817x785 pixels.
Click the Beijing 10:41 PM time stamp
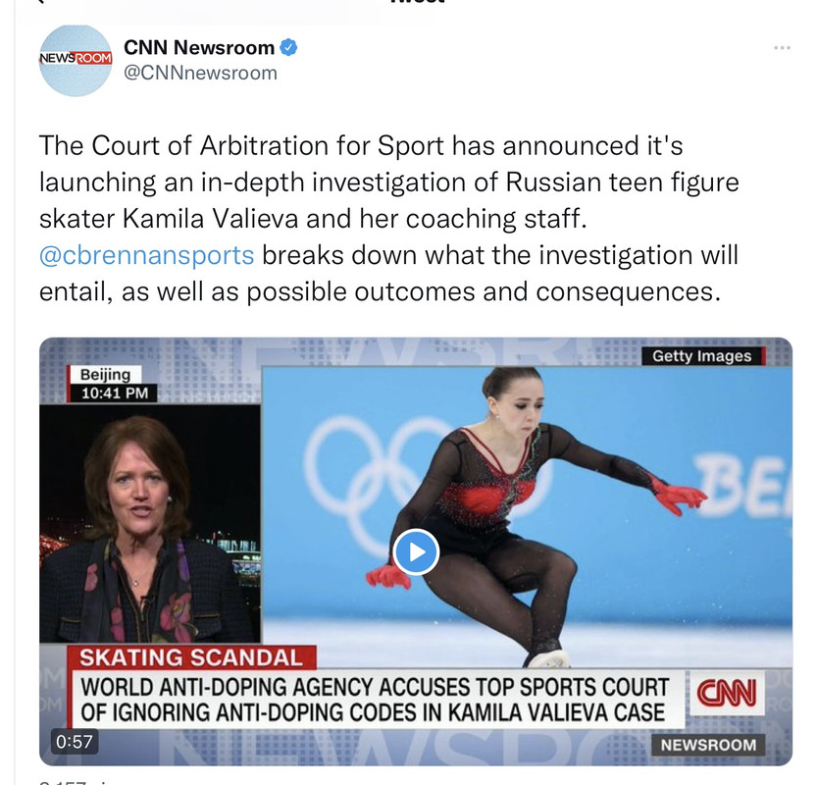(113, 384)
